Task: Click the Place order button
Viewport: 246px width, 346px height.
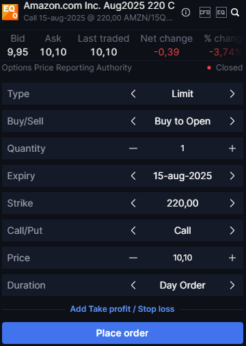Action: pos(122,333)
